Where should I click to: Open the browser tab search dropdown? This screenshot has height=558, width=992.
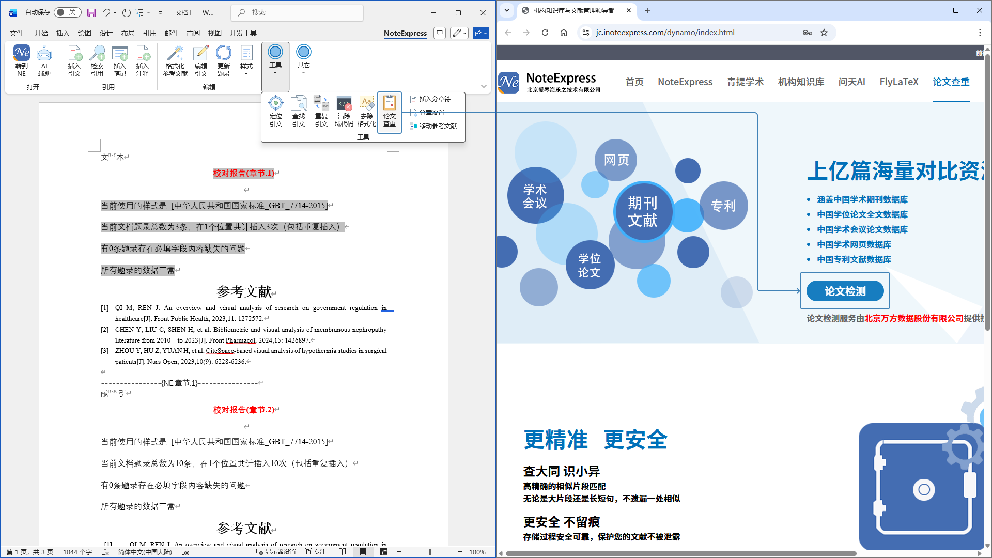click(507, 10)
